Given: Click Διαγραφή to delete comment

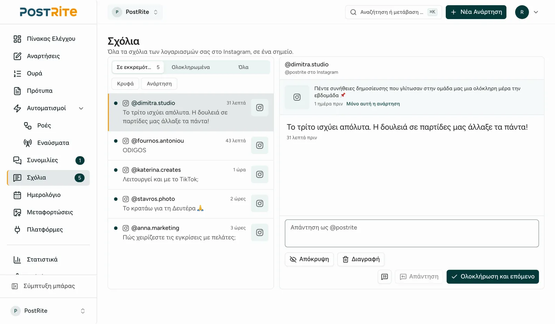Looking at the screenshot, I should click(x=361, y=259).
